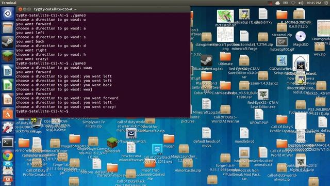The width and height of the screenshot is (330, 186).
Task: Click 'you went right' in the terminal
Action: point(31,50)
